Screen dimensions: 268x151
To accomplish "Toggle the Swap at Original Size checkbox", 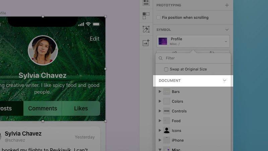I will pyautogui.click(x=166, y=69).
